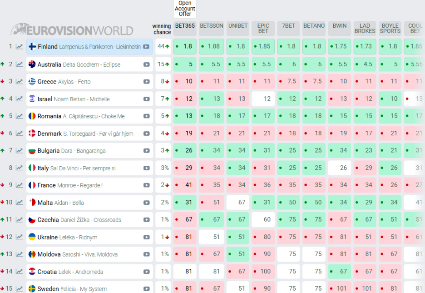Click Bet365 odds 26 for Bulgaria
425x293 pixels.
click(185, 150)
